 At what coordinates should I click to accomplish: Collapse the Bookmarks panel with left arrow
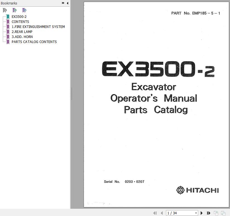tap(67, 3)
